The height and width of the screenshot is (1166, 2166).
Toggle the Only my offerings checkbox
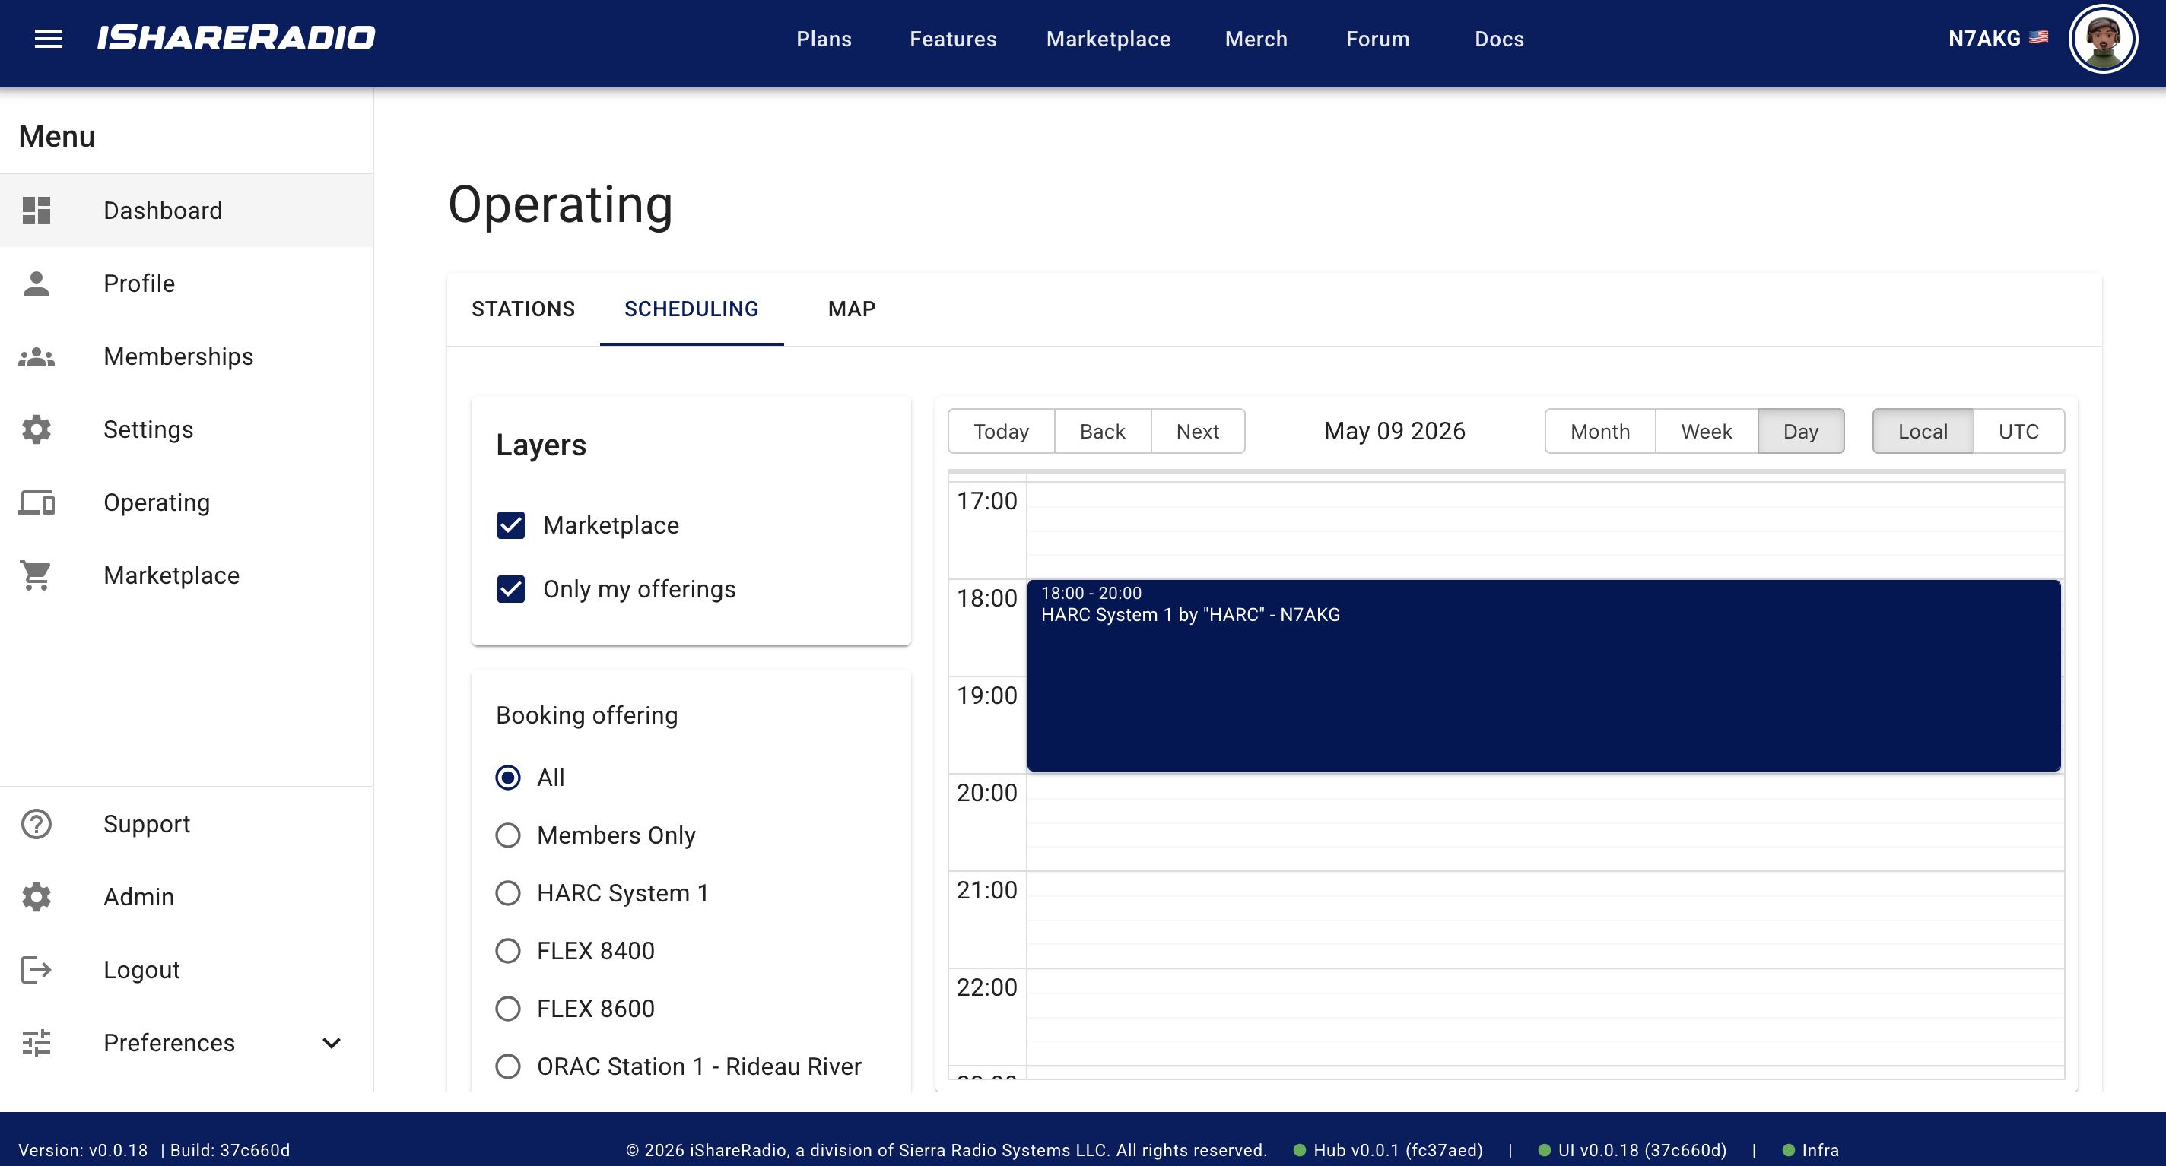tap(510, 589)
